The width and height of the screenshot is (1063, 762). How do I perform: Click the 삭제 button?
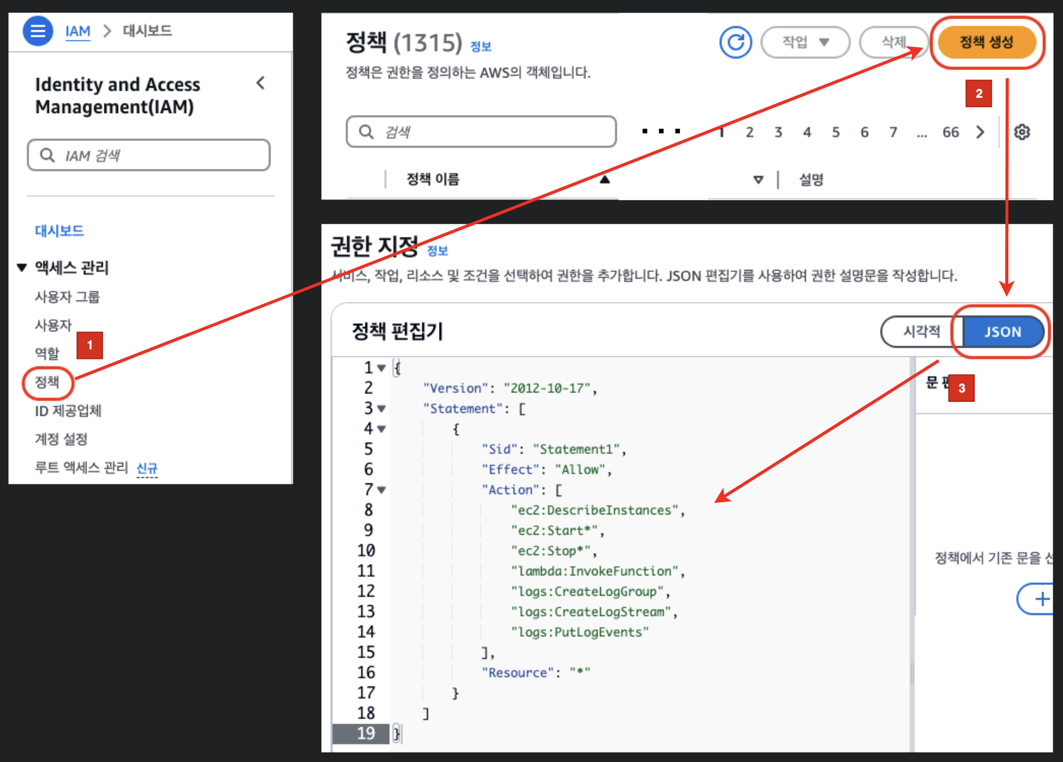click(893, 43)
